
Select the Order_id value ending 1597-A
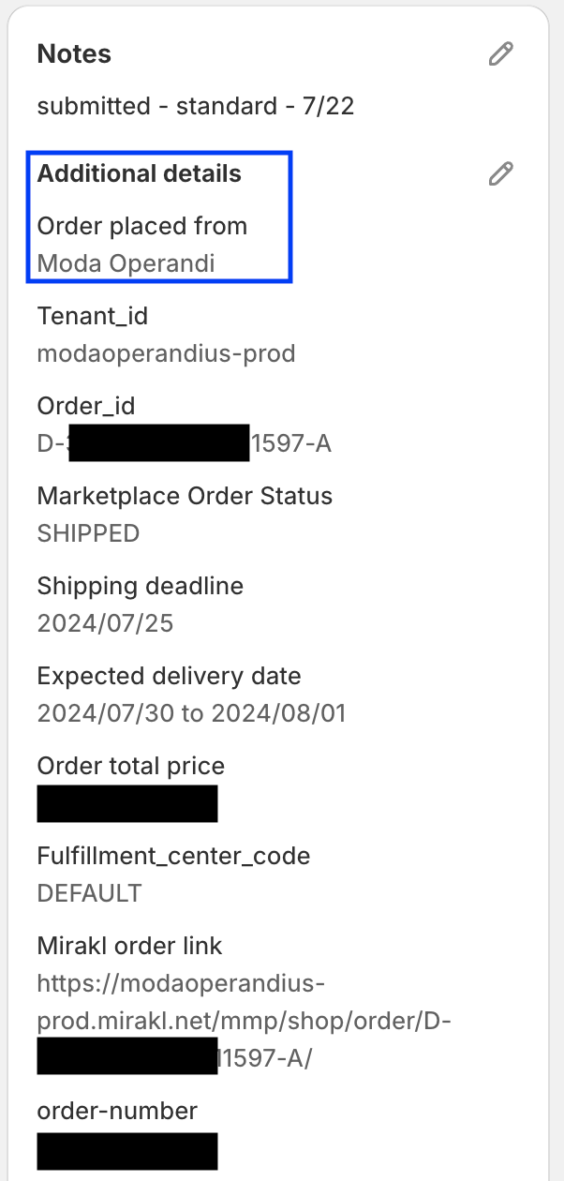pos(185,443)
